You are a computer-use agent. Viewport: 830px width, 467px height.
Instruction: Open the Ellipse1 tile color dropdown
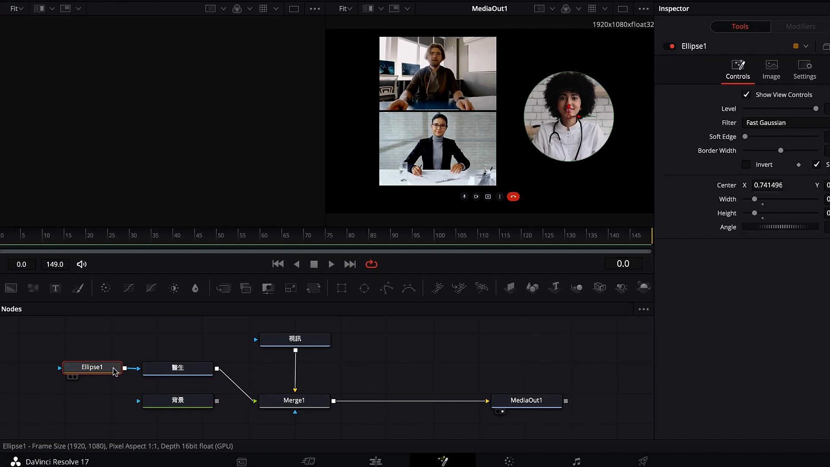point(806,46)
